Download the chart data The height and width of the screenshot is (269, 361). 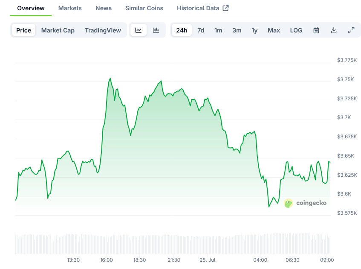coord(334,30)
